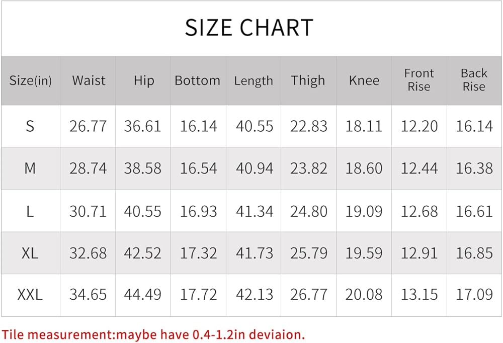Image resolution: width=503 pixels, height=343 pixels.
Task: Select the Front Rise column header
Action: (x=419, y=80)
